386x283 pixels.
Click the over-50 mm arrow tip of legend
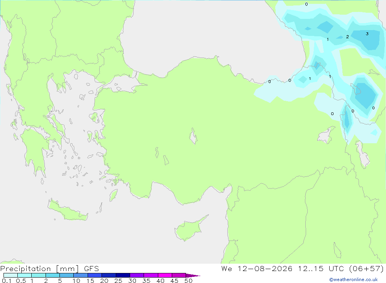[193, 276]
